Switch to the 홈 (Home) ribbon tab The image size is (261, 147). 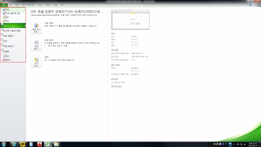point(11,5)
